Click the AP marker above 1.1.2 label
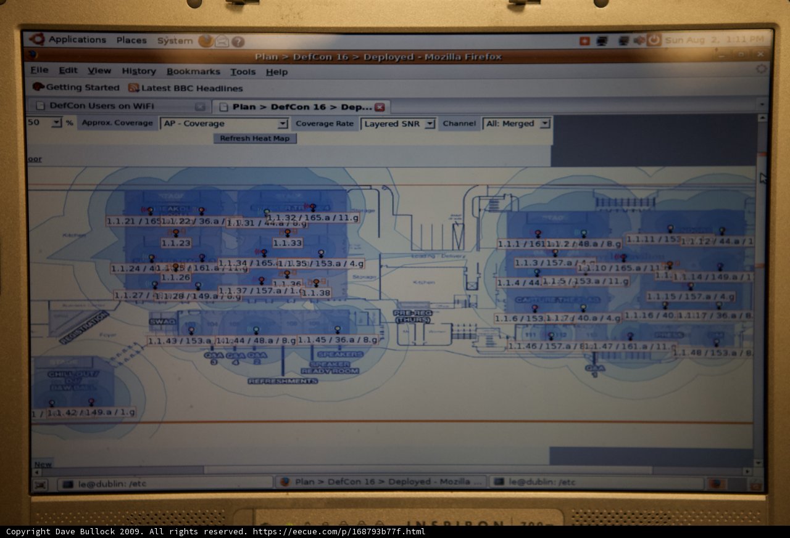Screen dimensions: 790x538 583,233
